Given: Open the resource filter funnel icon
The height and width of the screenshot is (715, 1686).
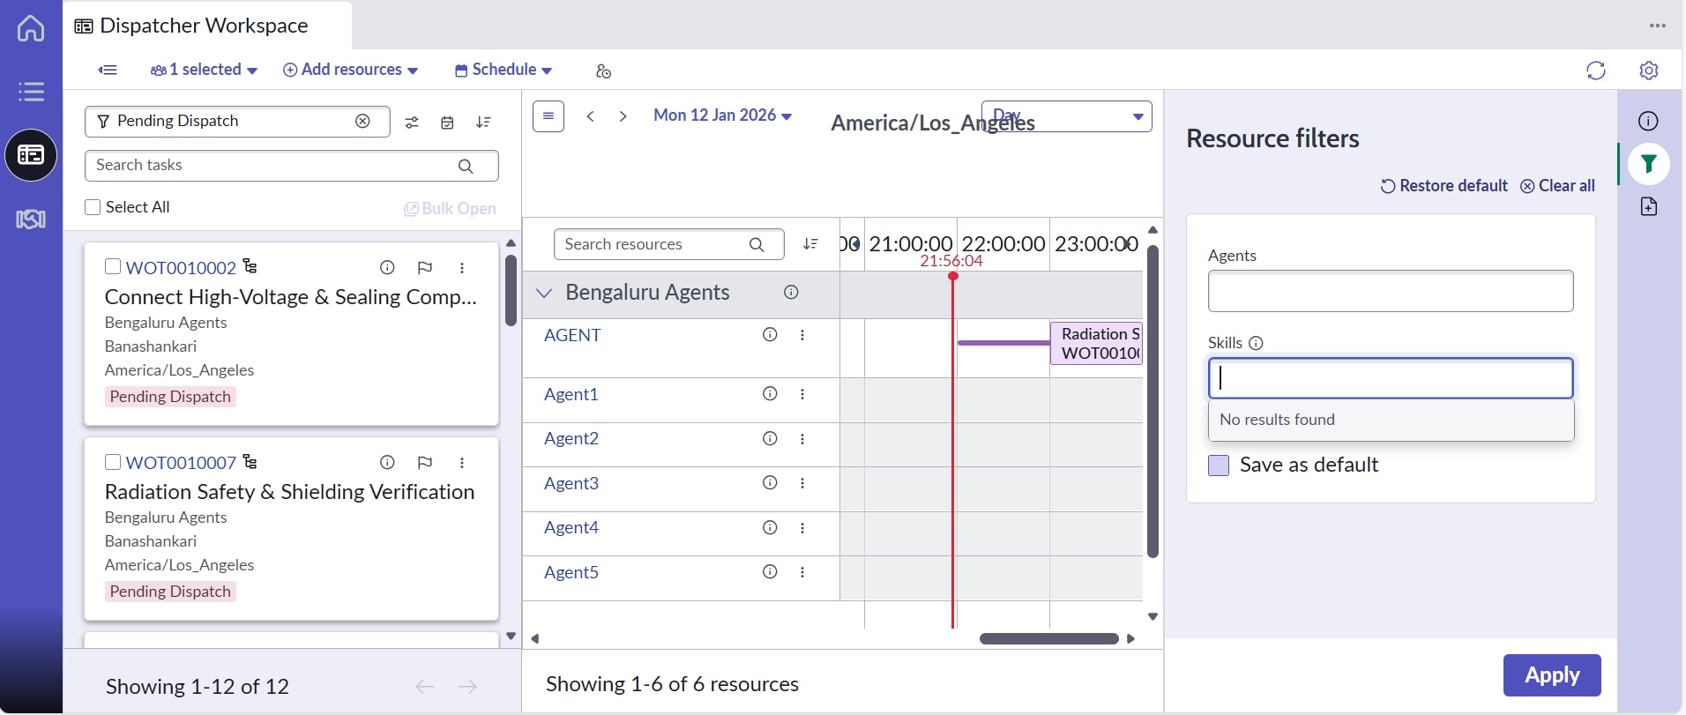Looking at the screenshot, I should tap(1648, 163).
